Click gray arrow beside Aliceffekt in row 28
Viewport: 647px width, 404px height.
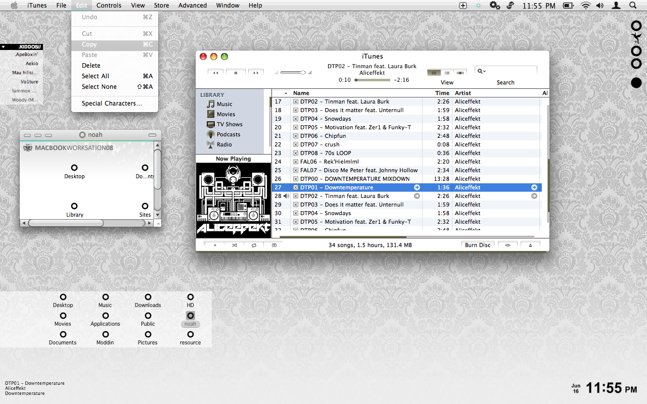pyautogui.click(x=534, y=196)
